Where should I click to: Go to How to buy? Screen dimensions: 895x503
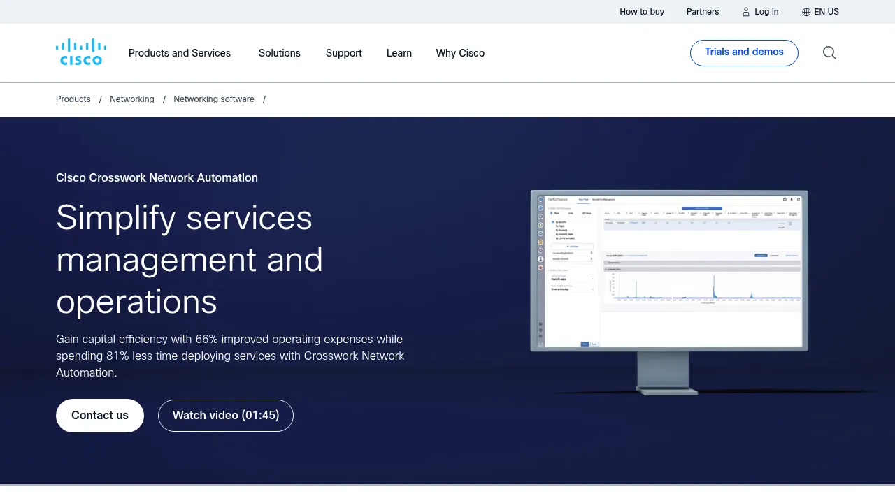[x=642, y=12]
